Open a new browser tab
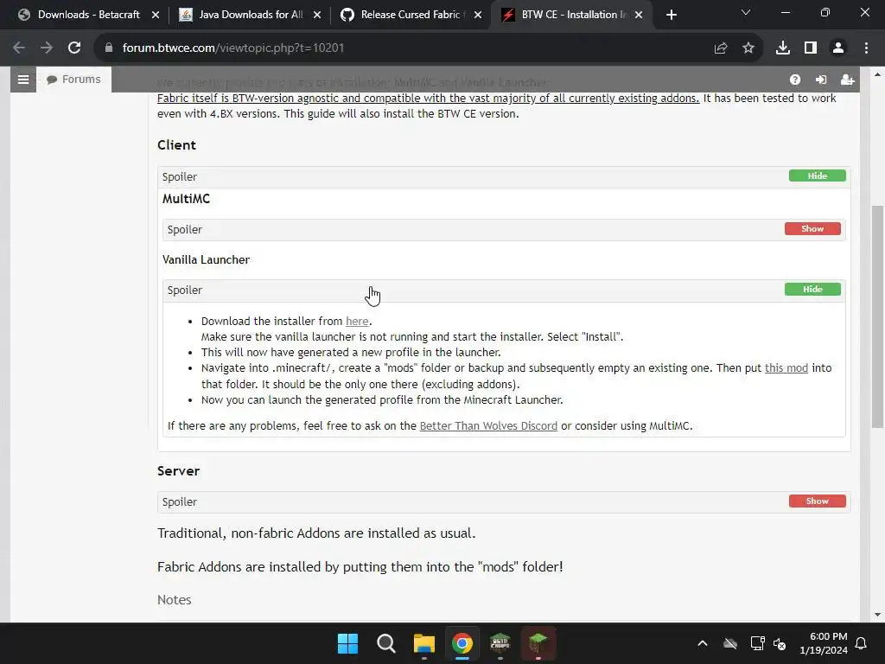 tap(671, 15)
